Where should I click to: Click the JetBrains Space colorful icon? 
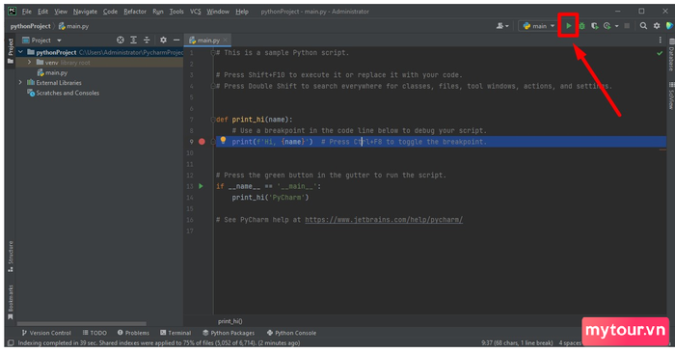point(669,26)
